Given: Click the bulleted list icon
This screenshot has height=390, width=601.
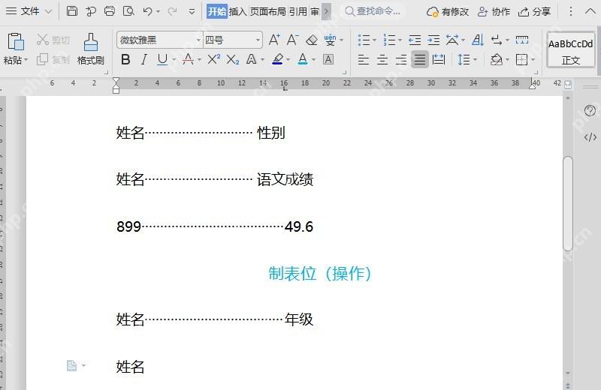Looking at the screenshot, I should 364,40.
